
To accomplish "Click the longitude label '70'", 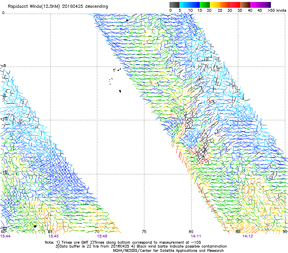I will [x=97, y=232].
